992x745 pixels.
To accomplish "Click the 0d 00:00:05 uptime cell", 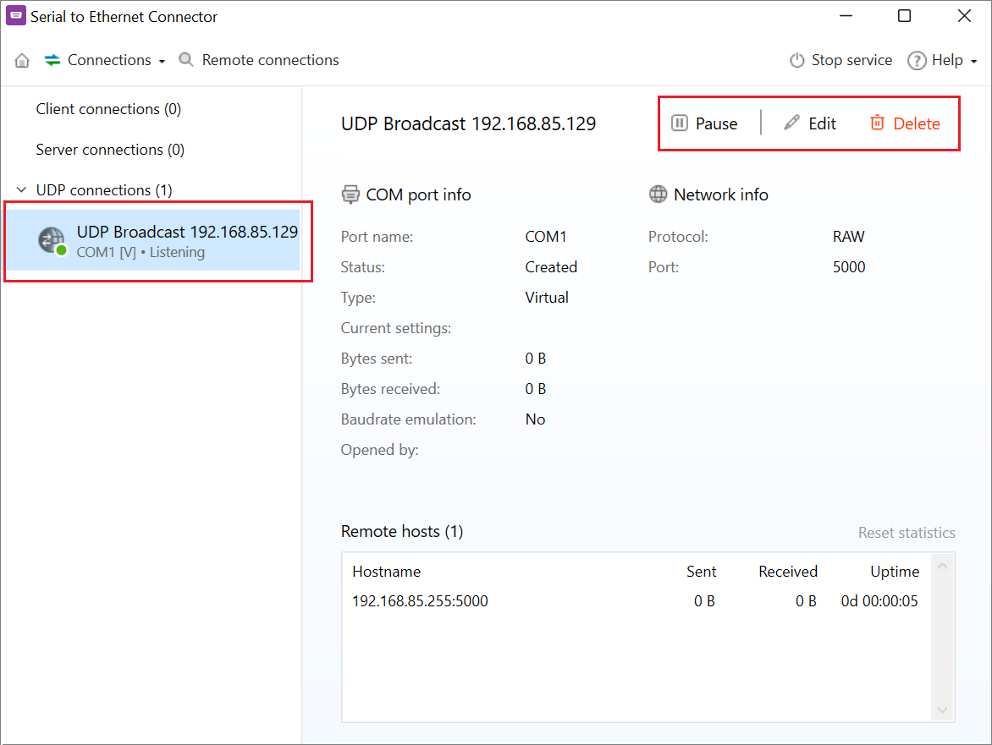I will 879,601.
